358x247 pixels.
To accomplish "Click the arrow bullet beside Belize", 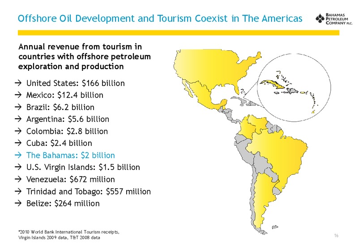I will [x=18, y=203].
